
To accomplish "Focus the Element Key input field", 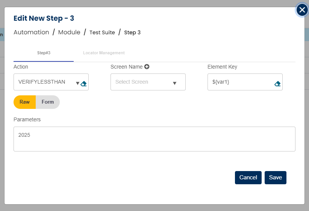I will (x=240, y=82).
